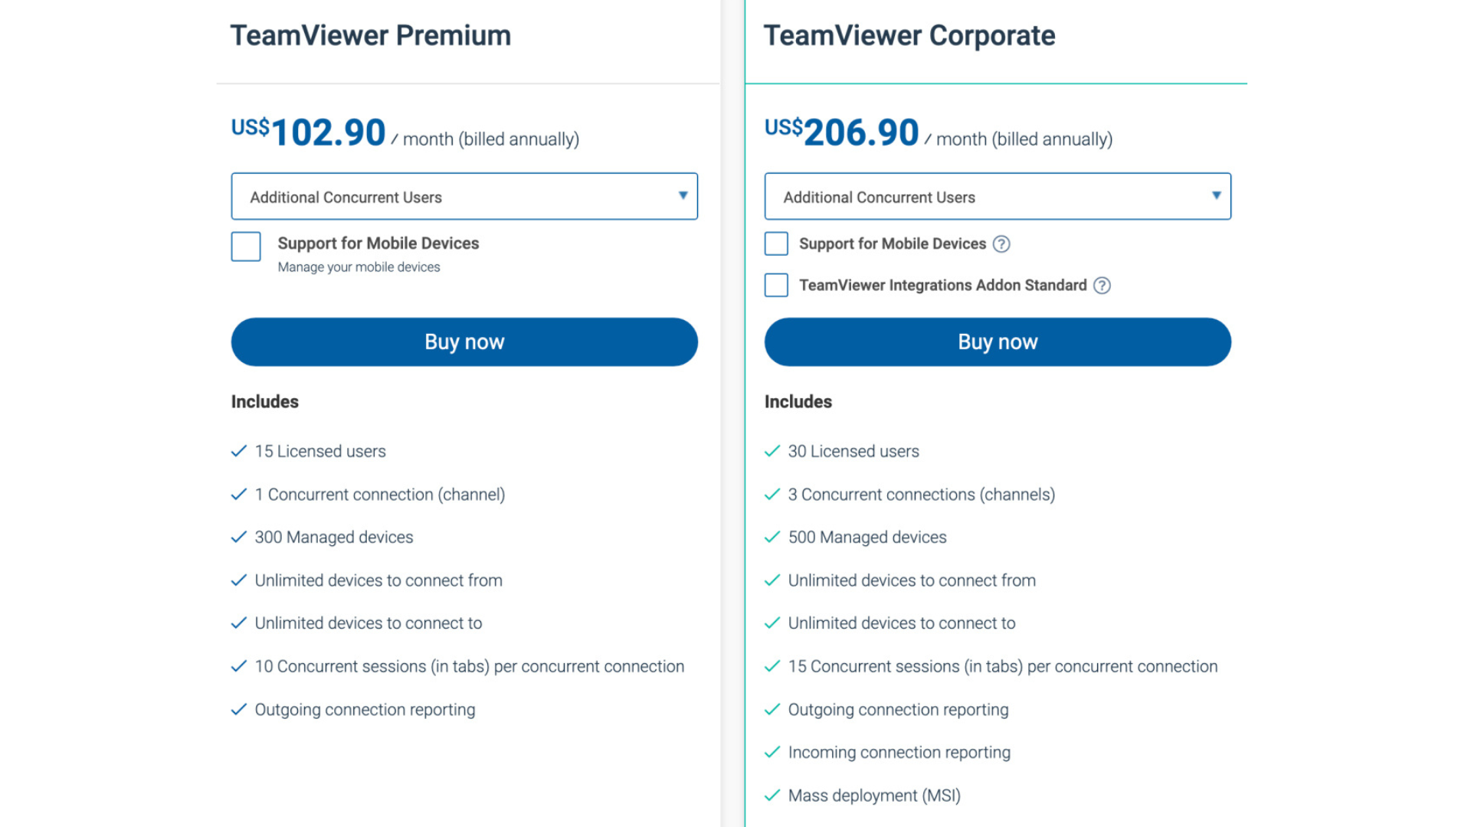This screenshot has width=1471, height=827.
Task: Click checkmark icon next to 30 Licensed users
Action: 772,451
